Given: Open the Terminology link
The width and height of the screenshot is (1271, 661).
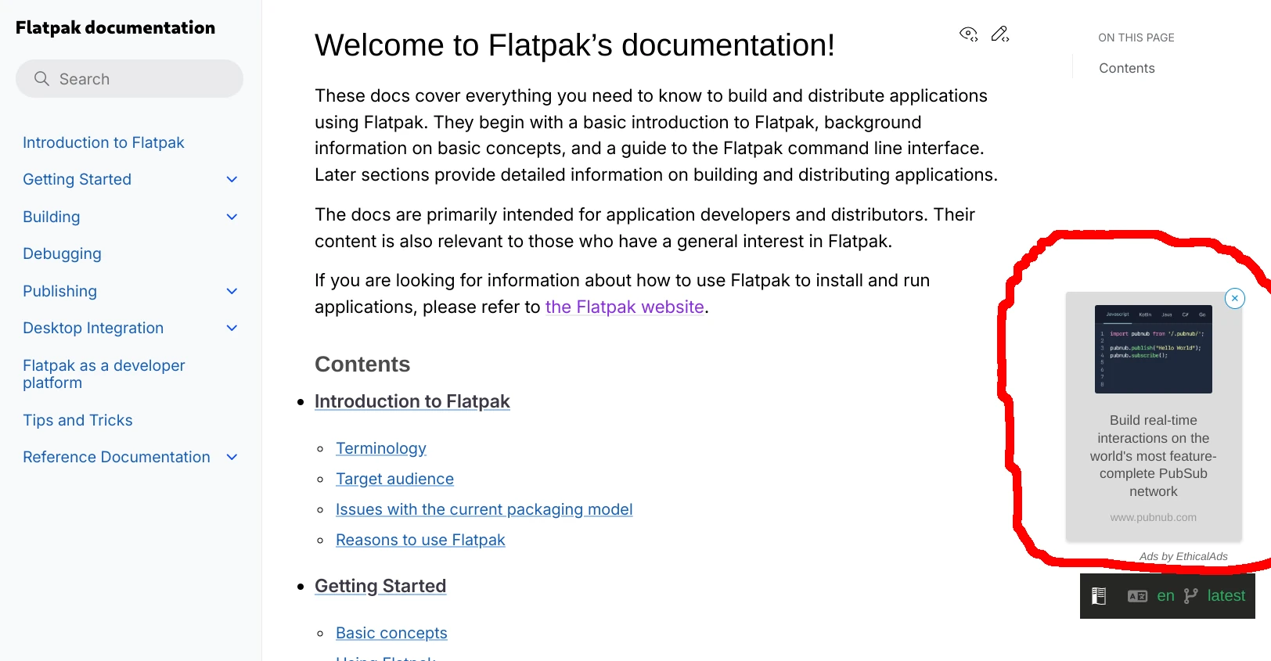Looking at the screenshot, I should point(381,448).
